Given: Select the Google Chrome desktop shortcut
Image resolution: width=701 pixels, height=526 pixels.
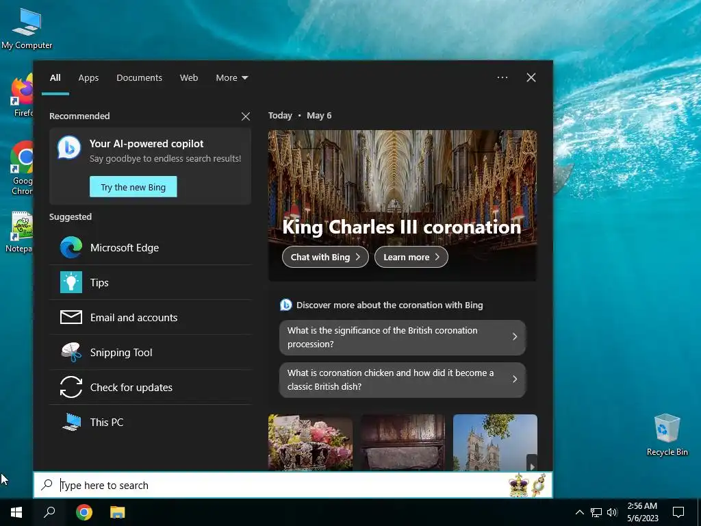Looking at the screenshot, I should 21,168.
